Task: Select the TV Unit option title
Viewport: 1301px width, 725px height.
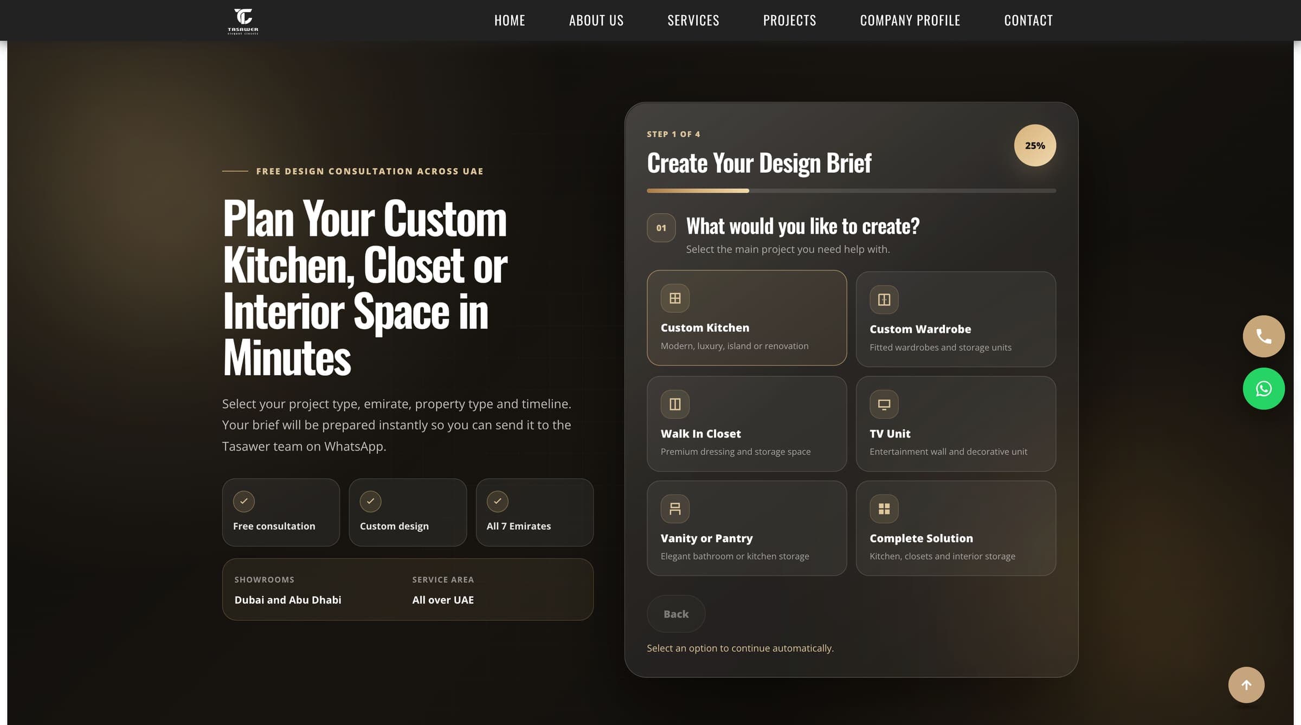Action: click(x=890, y=434)
